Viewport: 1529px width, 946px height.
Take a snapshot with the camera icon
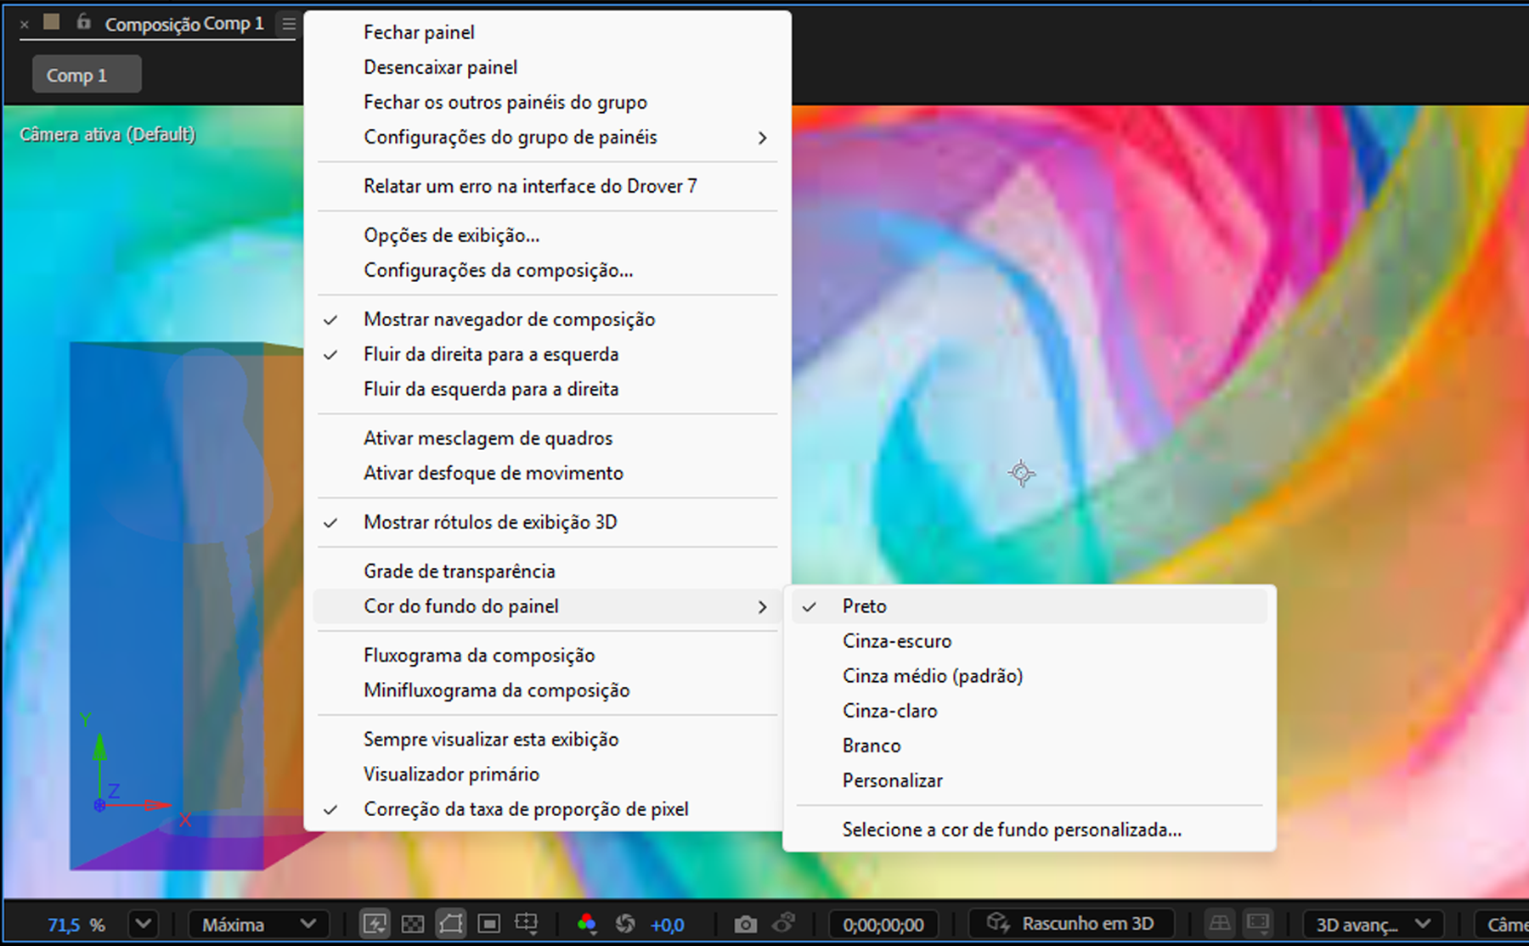(x=745, y=924)
